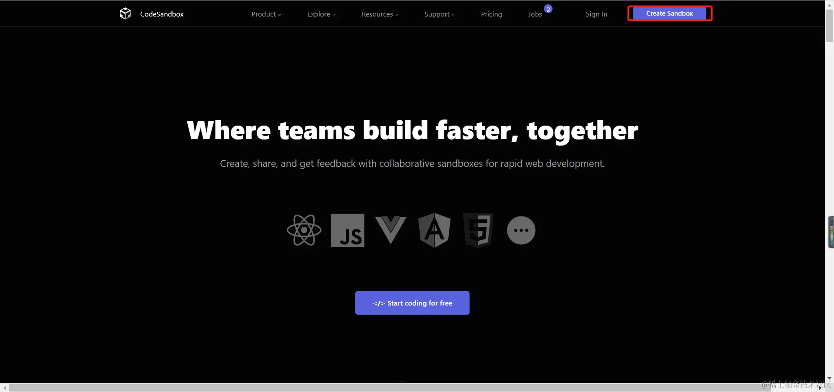Image resolution: width=834 pixels, height=392 pixels.
Task: Go to the Pricing page
Action: [491, 14]
